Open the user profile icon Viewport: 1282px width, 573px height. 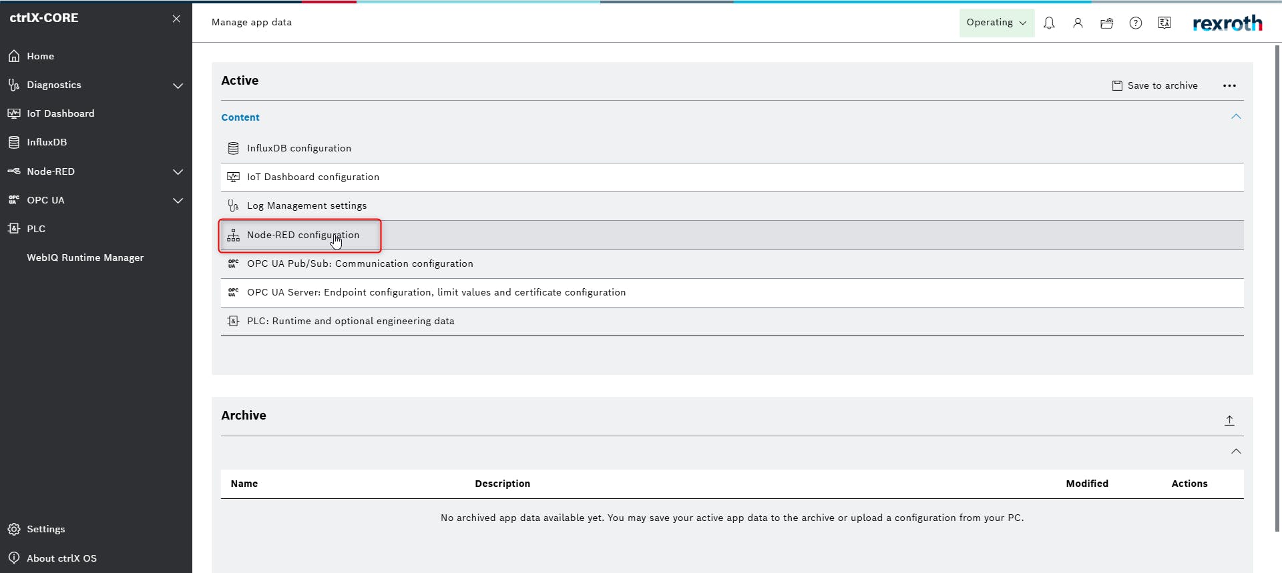pos(1078,23)
